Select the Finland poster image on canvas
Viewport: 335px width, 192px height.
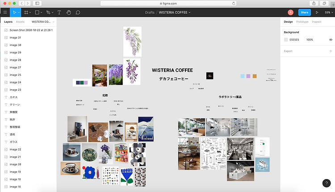point(146,129)
